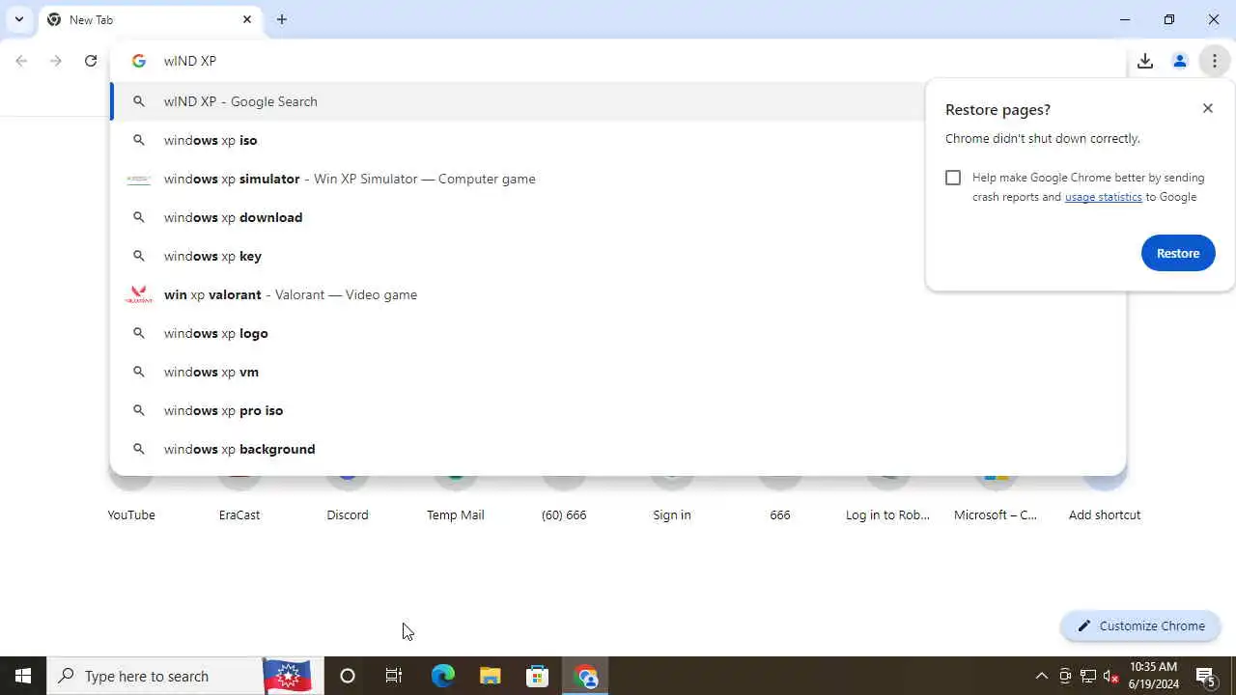Open Microsoft Store from taskbar

coord(538,676)
